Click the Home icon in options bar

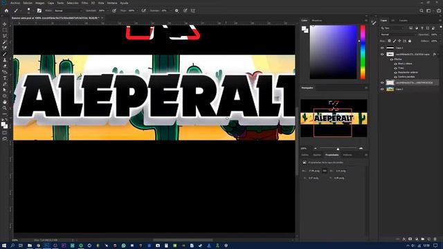coord(6,11)
